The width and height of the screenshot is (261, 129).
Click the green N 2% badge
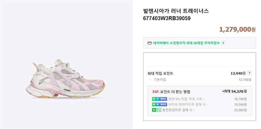(157, 110)
